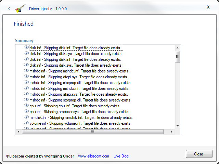Screen dimensions: 219x164
Task: Click the horizontal scrollbar thumb
Action: pos(92,132)
